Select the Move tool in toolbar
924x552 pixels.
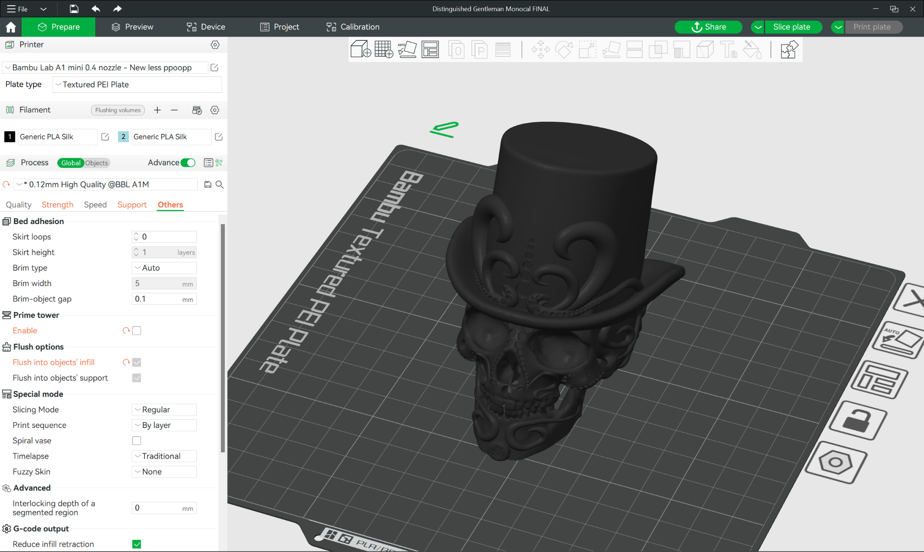[540, 49]
